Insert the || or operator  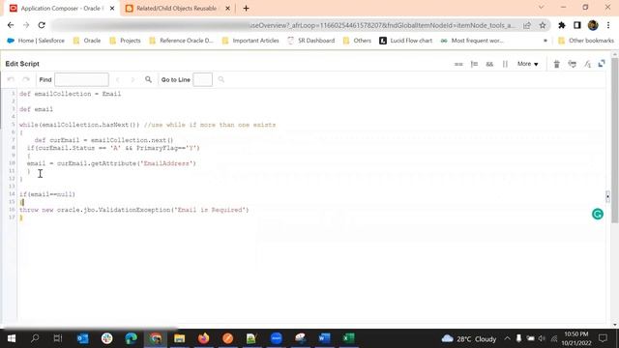pyautogui.click(x=505, y=64)
